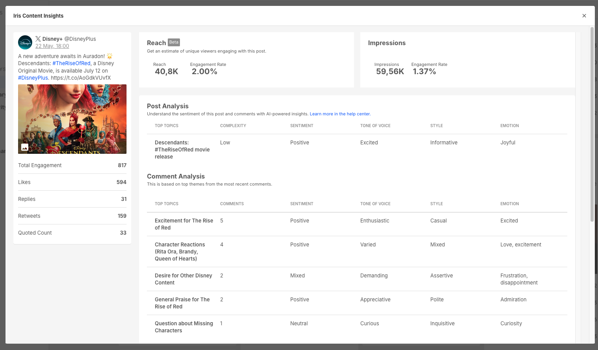The width and height of the screenshot is (598, 350).
Task: Click the @DisneyPlus handle
Action: pyautogui.click(x=80, y=39)
